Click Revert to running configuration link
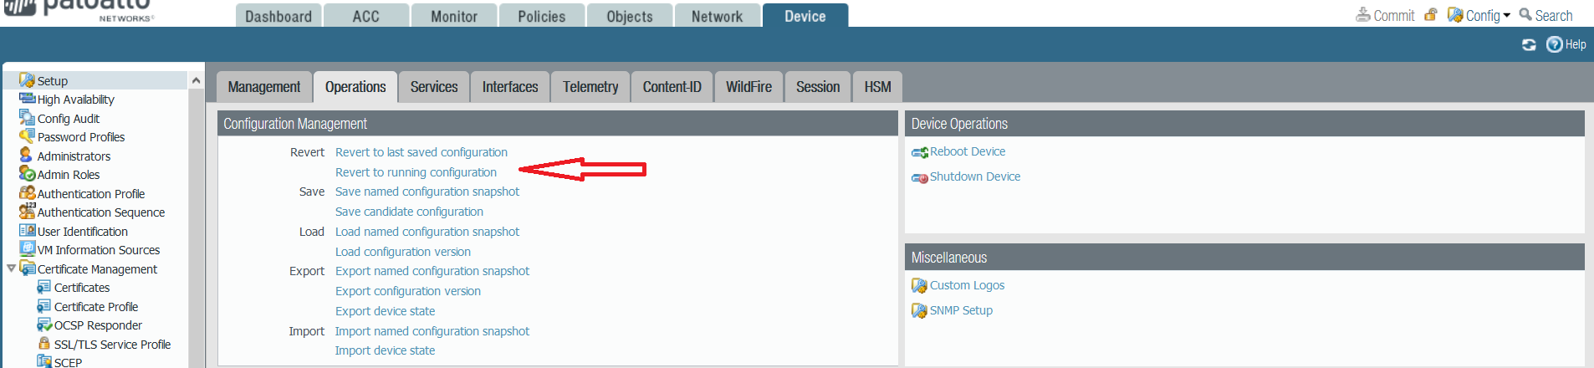The width and height of the screenshot is (1594, 368). click(416, 172)
